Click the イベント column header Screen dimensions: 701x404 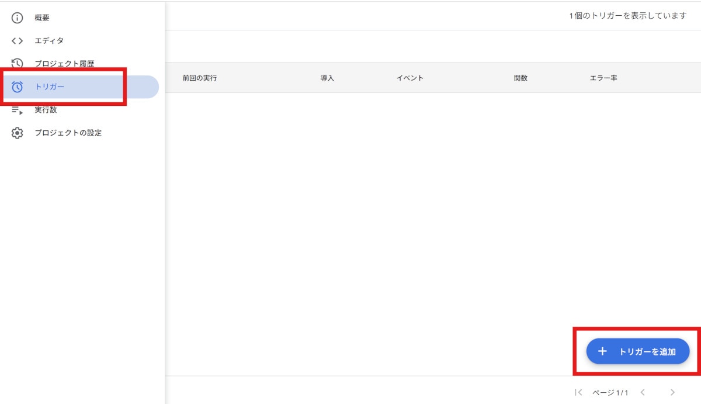point(410,77)
